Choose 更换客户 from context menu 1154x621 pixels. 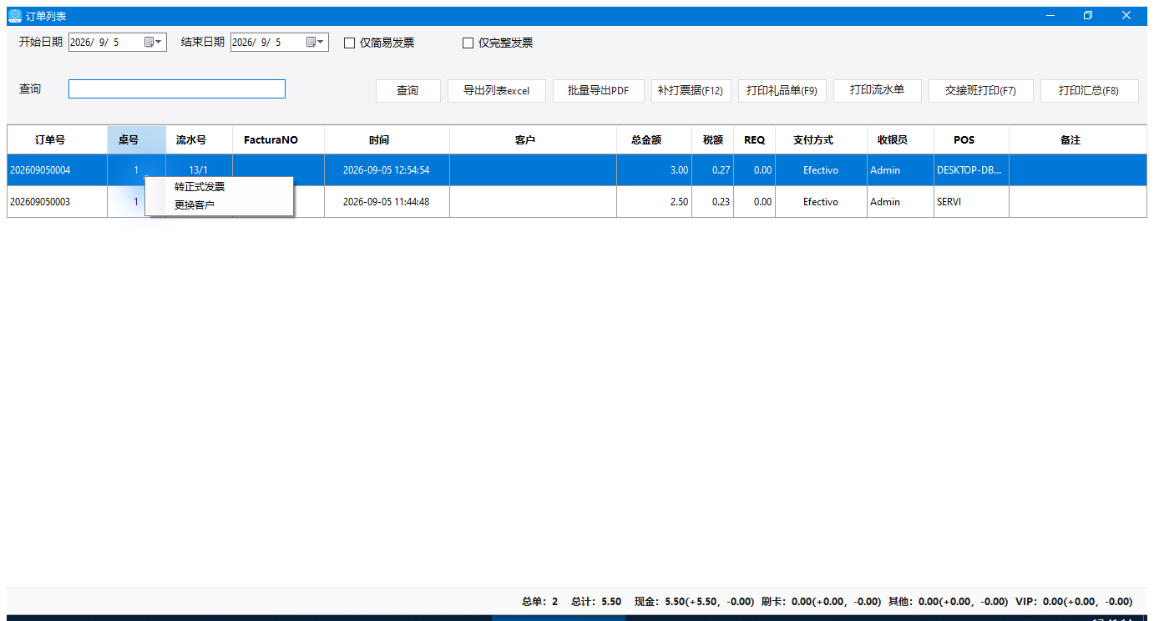(219, 204)
